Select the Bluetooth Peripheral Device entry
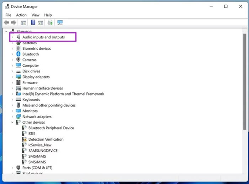 pyautogui.click(x=51, y=128)
